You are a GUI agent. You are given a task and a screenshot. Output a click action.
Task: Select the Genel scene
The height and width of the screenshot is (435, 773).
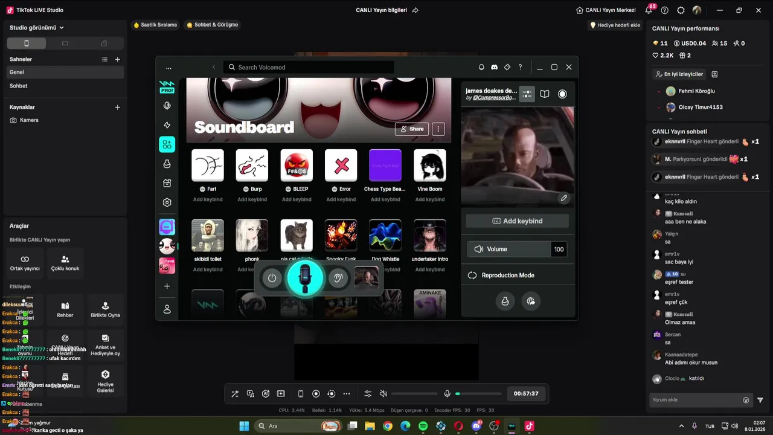[65, 72]
